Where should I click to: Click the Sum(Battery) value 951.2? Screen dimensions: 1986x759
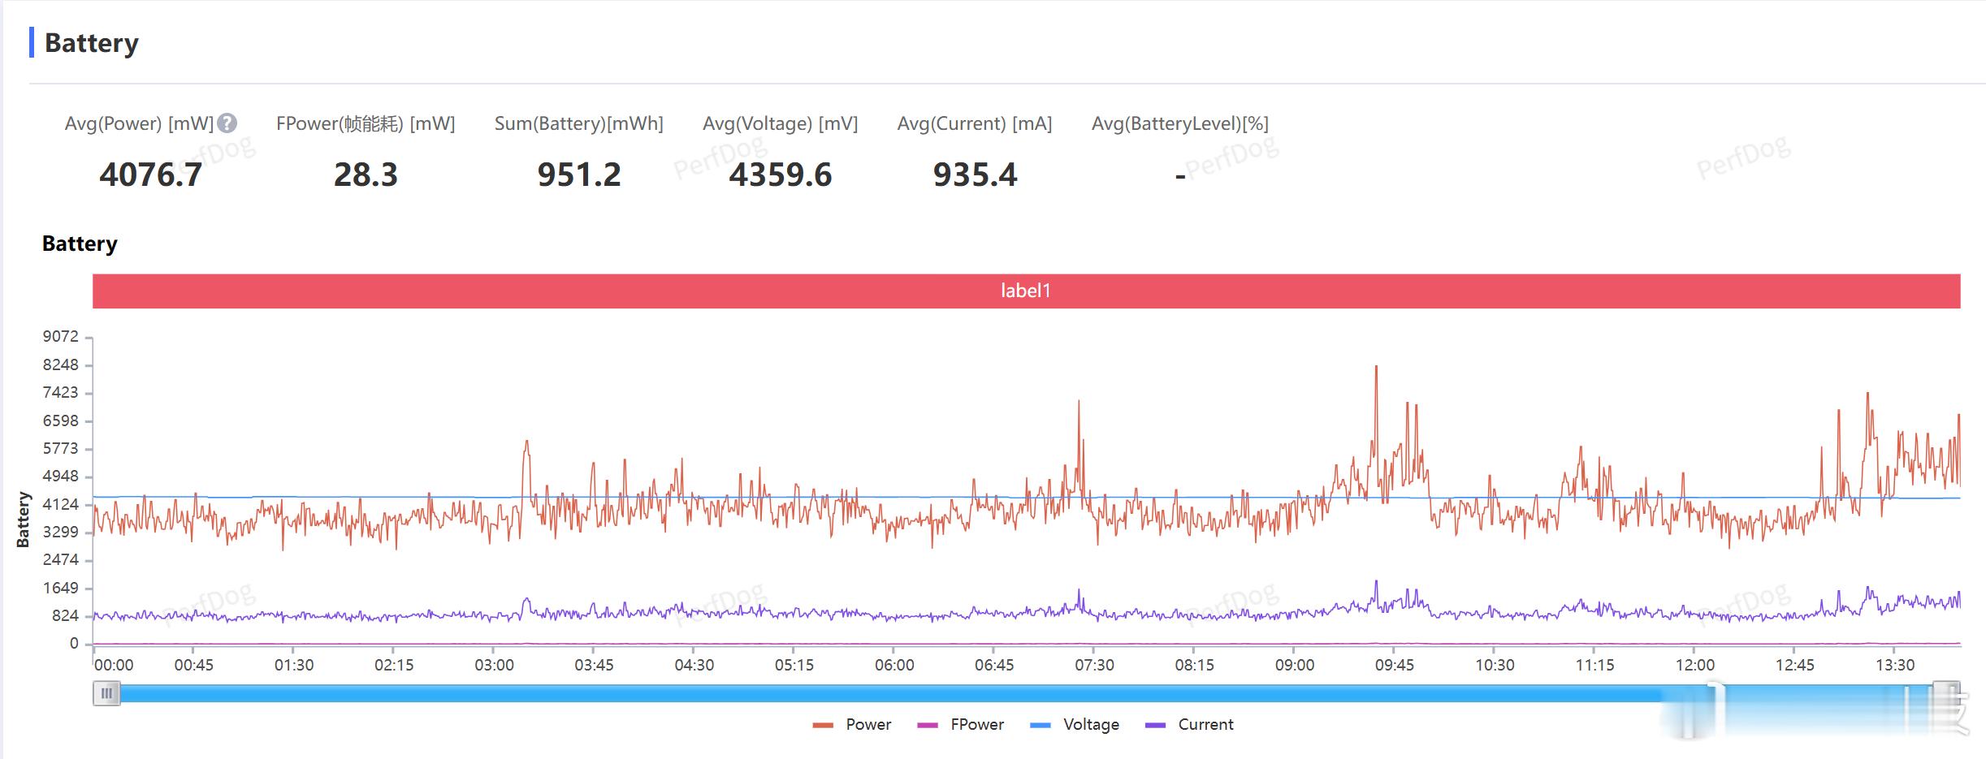(579, 175)
